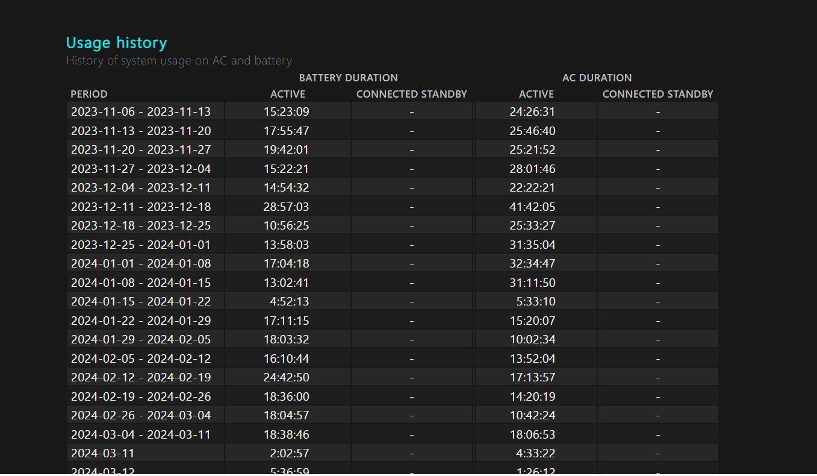Click battery active value 13:58:03

[287, 245]
